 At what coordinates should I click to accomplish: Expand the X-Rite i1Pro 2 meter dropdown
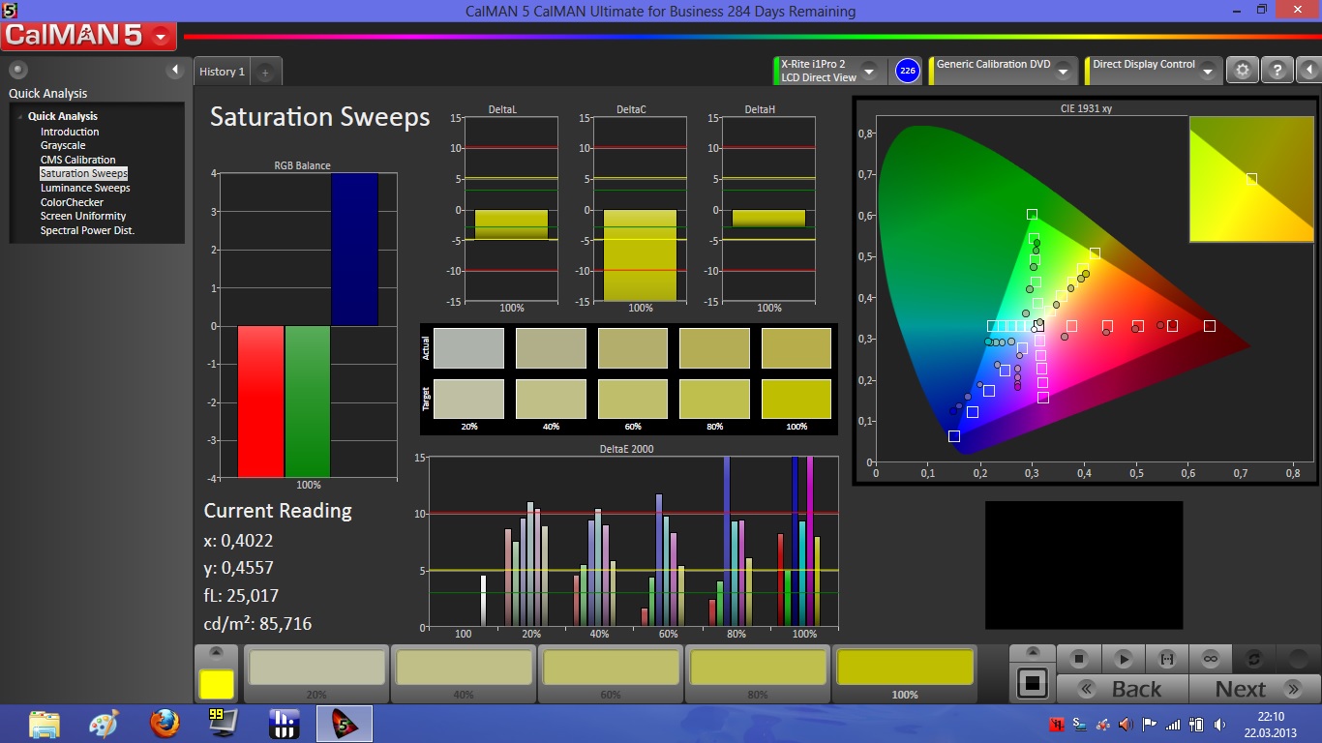pyautogui.click(x=869, y=72)
